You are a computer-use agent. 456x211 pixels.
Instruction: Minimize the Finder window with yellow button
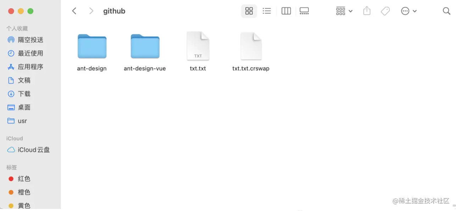coord(21,11)
